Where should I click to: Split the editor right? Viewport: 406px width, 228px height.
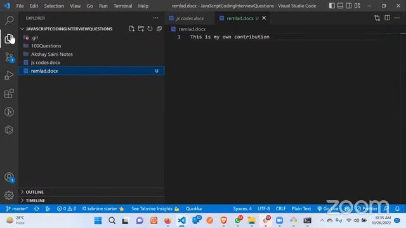point(387,18)
